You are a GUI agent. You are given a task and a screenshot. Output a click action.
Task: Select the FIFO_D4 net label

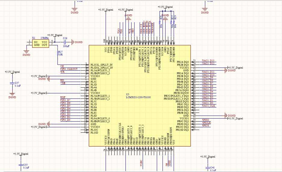(65, 108)
